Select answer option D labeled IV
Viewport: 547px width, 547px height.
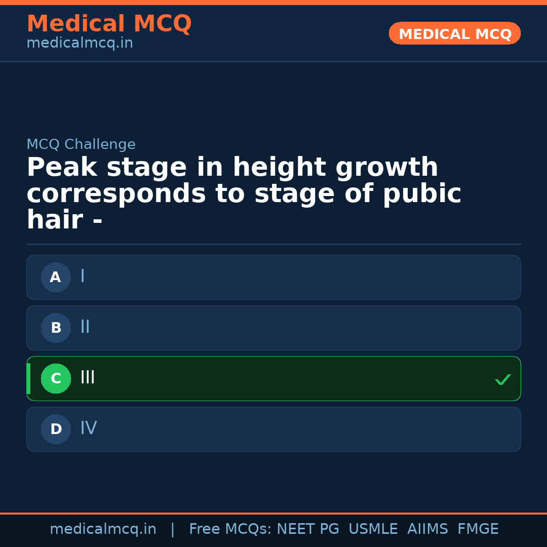273,429
